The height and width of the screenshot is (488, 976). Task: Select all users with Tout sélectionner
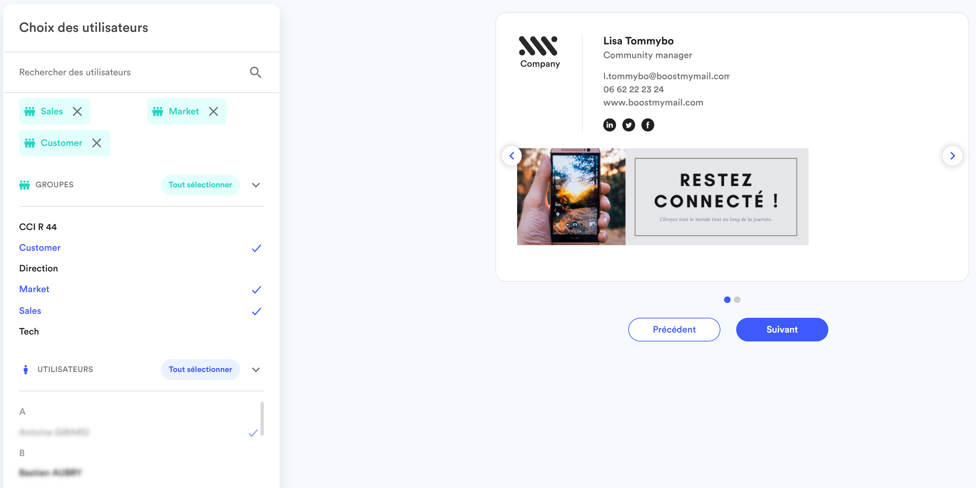[200, 369]
